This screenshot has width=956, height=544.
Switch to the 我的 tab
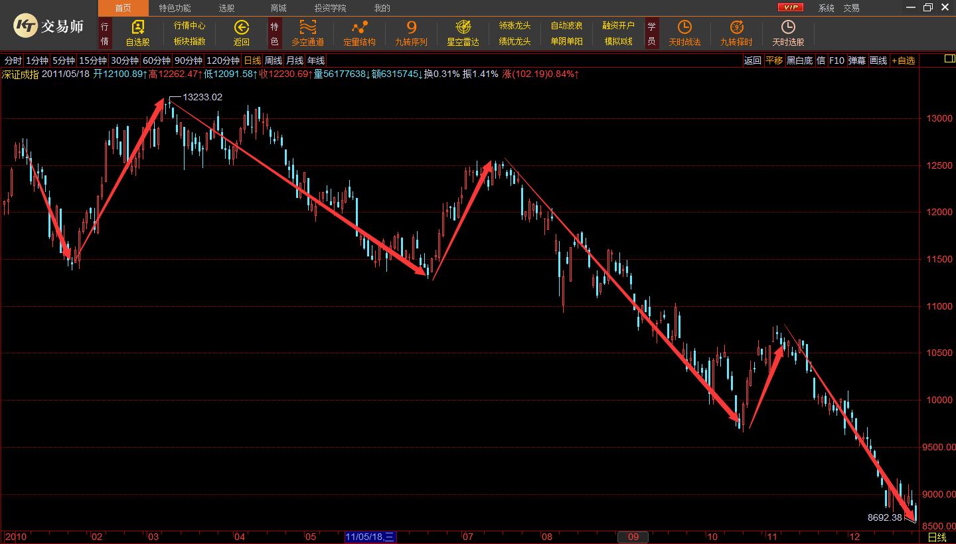point(382,8)
